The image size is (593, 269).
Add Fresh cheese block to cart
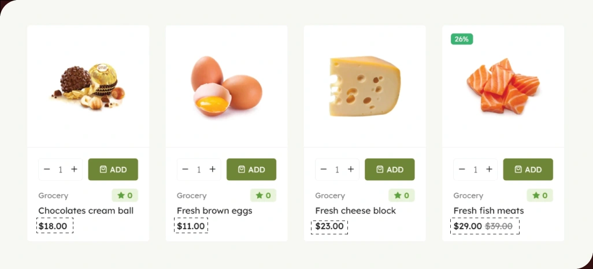tap(390, 169)
